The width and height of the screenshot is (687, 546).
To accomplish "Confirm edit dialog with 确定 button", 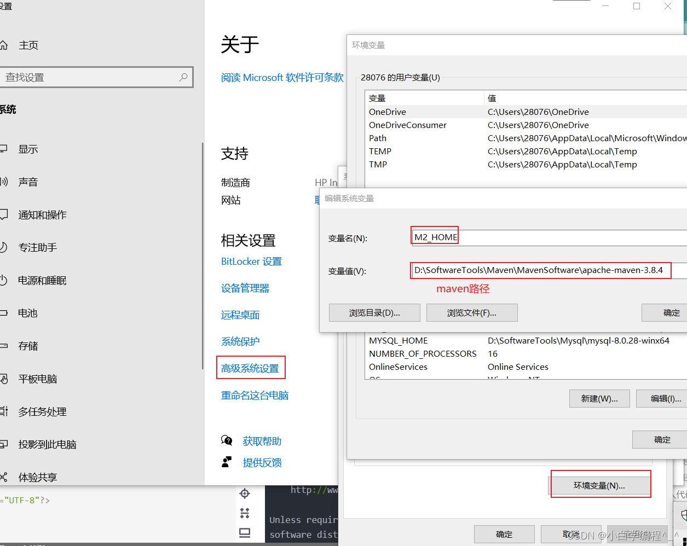I will (665, 313).
